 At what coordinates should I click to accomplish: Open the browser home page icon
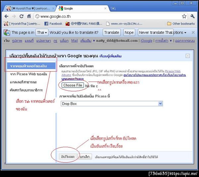[29, 16]
